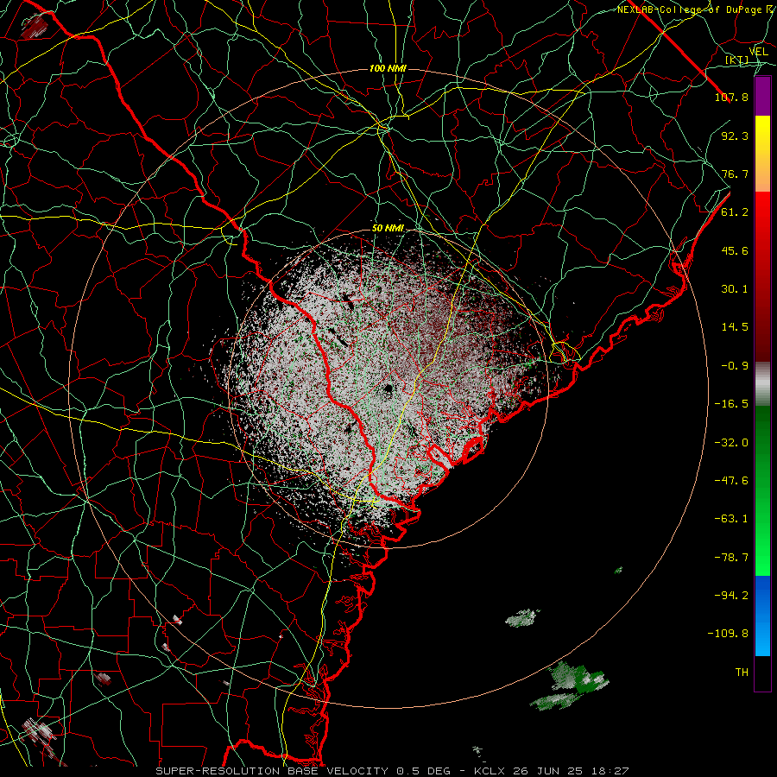Click the [KT] units label
Viewport: 777px width, 777px height.
click(737, 60)
